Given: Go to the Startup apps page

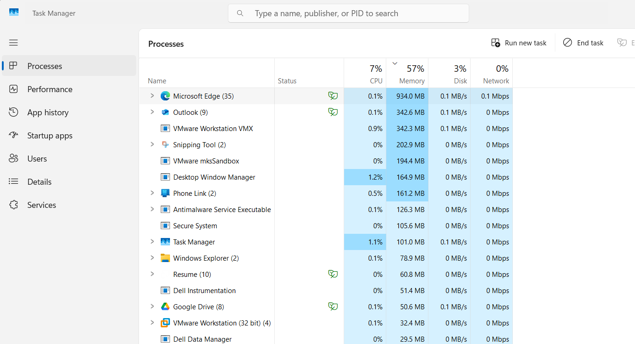Looking at the screenshot, I should click(x=69, y=135).
